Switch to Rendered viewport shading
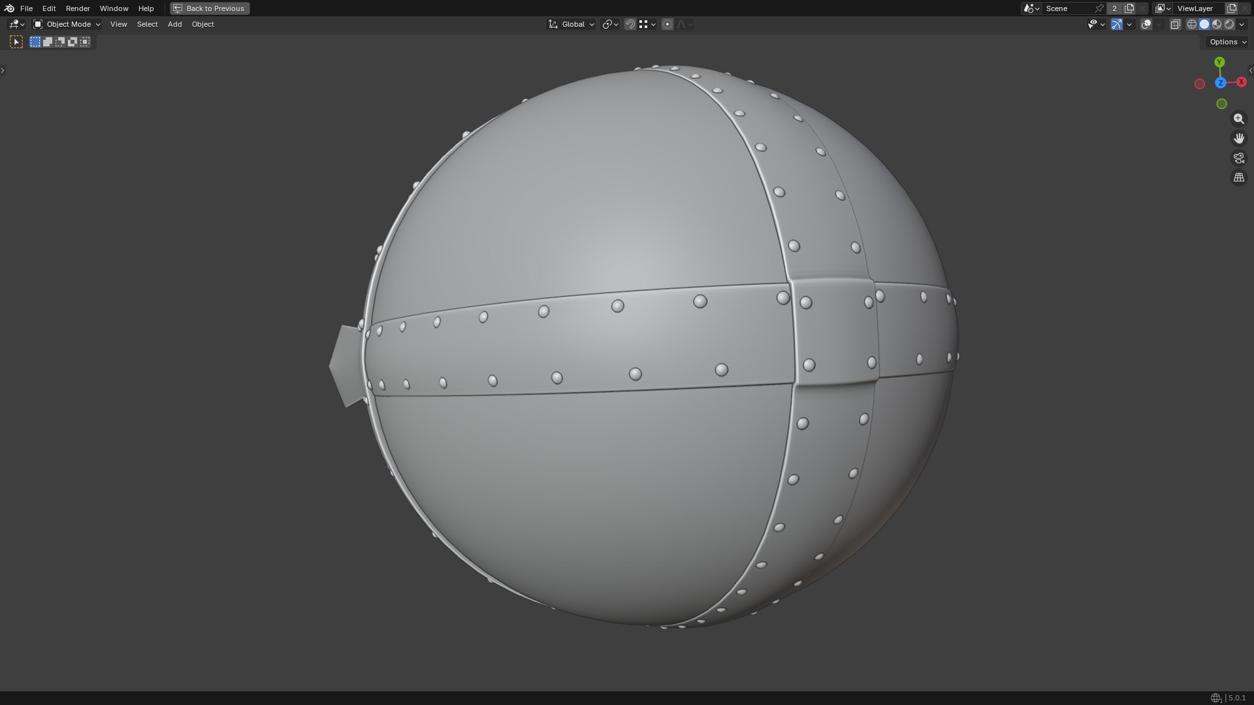 coord(1229,24)
